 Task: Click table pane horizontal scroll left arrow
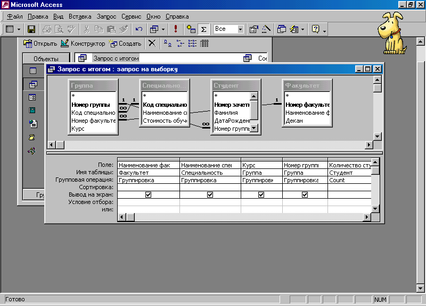click(x=51, y=145)
